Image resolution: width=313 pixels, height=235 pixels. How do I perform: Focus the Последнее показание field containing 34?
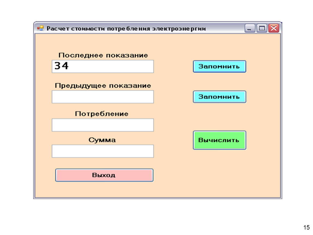pyautogui.click(x=103, y=66)
